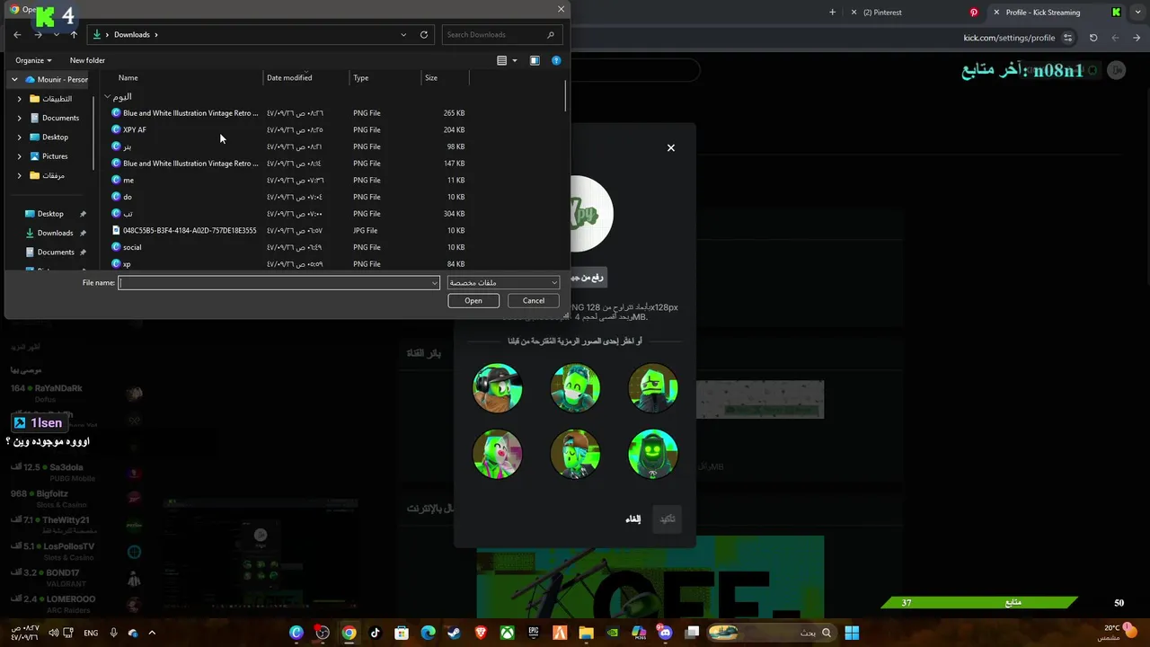Screen dimensions: 1150x647
Task: Toggle the preview pane icon
Action: 535,60
